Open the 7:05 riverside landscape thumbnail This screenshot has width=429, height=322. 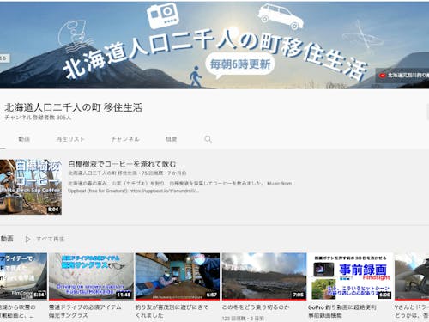pyautogui.click(x=264, y=276)
